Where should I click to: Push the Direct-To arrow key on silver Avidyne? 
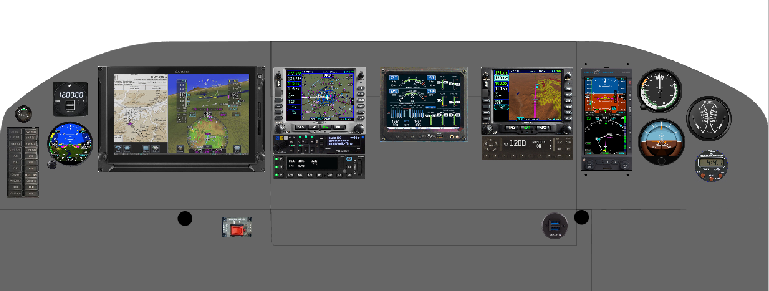(x=361, y=88)
